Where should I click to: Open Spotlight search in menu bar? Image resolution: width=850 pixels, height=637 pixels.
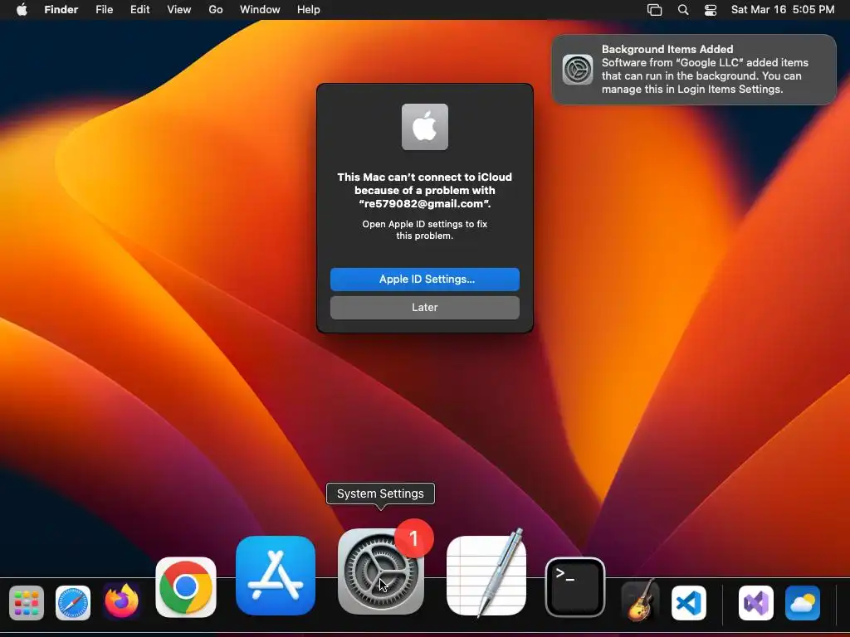683,10
